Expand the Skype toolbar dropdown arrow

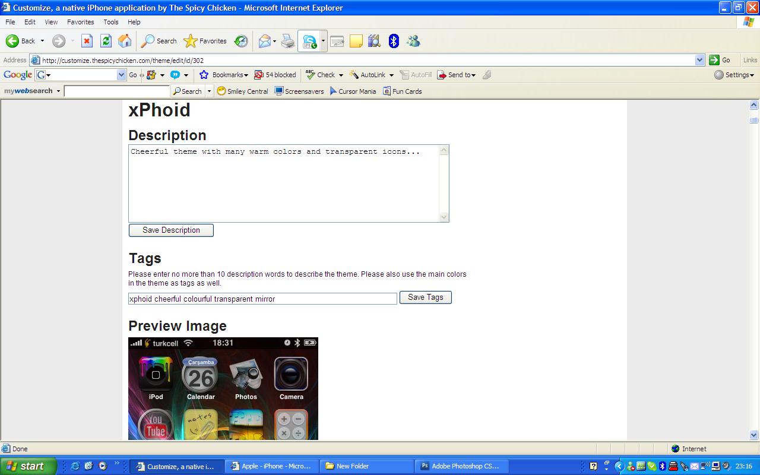click(324, 41)
